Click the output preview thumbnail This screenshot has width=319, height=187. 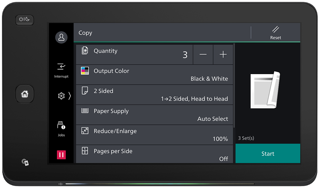click(x=265, y=90)
